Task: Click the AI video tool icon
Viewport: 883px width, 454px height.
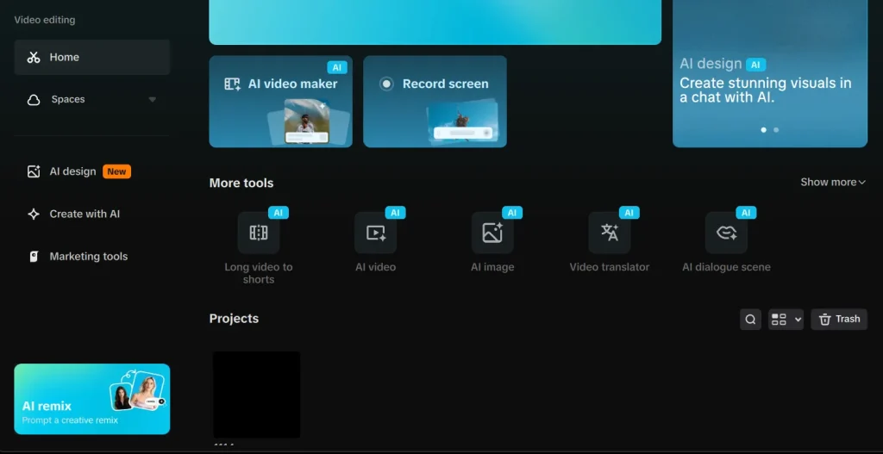Action: [x=376, y=233]
